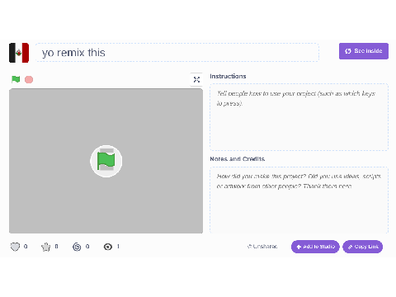Click the Add to Studio button
The image size is (396, 297).
315,247
